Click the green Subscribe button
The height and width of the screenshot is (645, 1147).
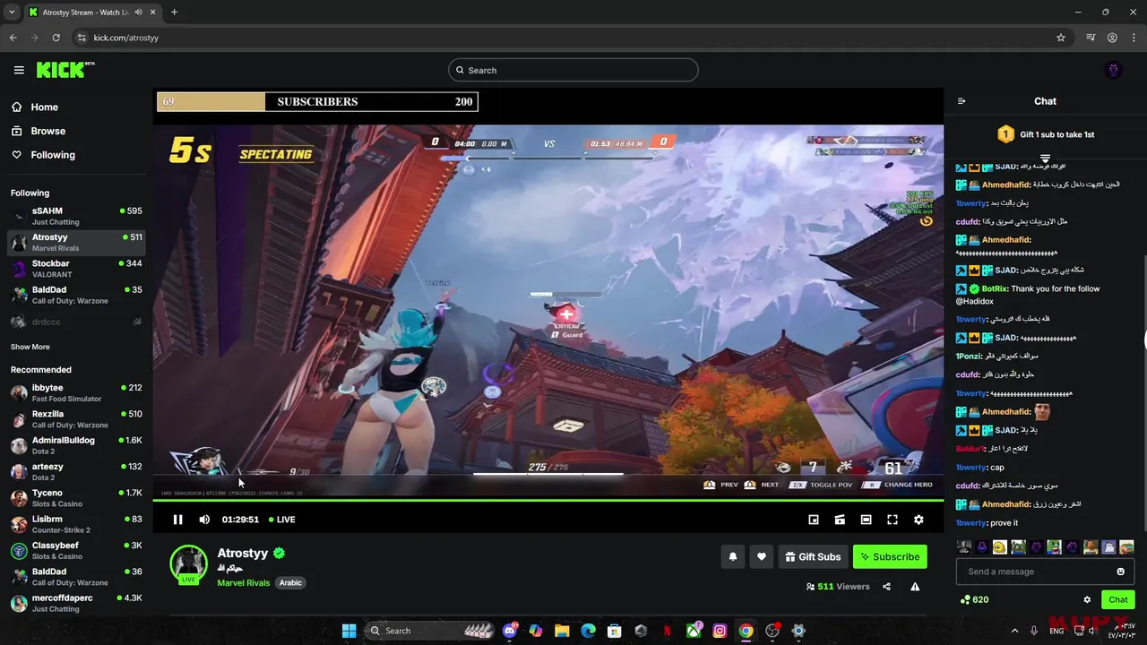890,556
